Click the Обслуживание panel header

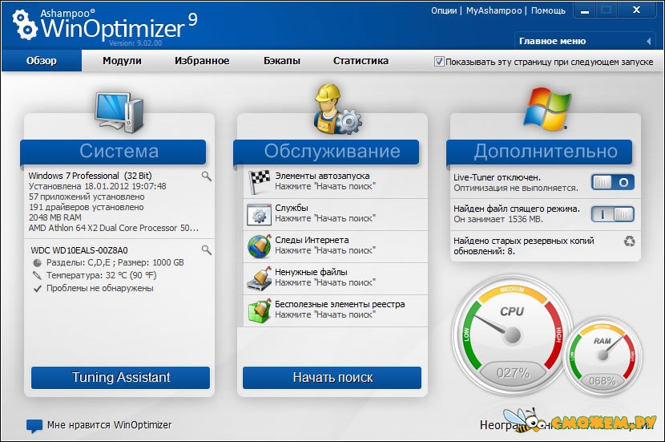coord(326,151)
